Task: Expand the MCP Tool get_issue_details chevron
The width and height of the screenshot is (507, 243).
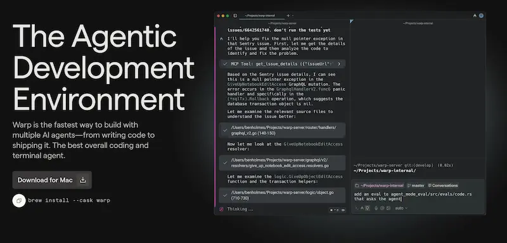Action: click(339, 64)
